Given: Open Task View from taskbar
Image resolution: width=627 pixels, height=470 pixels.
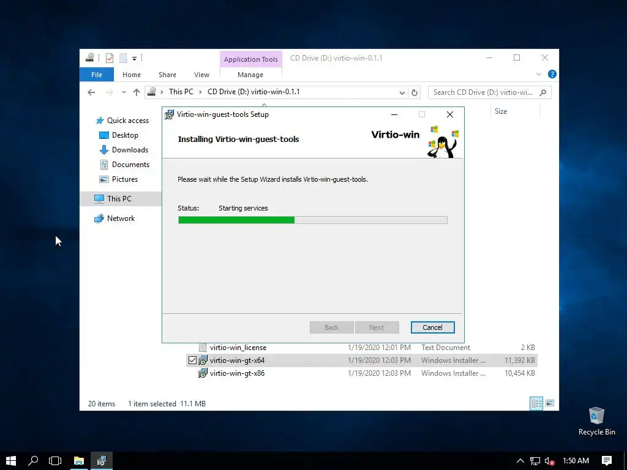Looking at the screenshot, I should coord(55,461).
